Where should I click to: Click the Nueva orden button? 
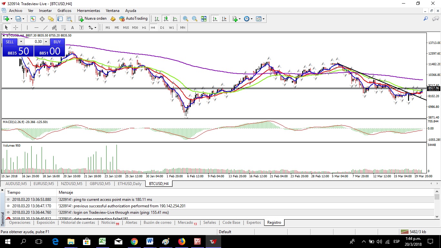pyautogui.click(x=92, y=19)
